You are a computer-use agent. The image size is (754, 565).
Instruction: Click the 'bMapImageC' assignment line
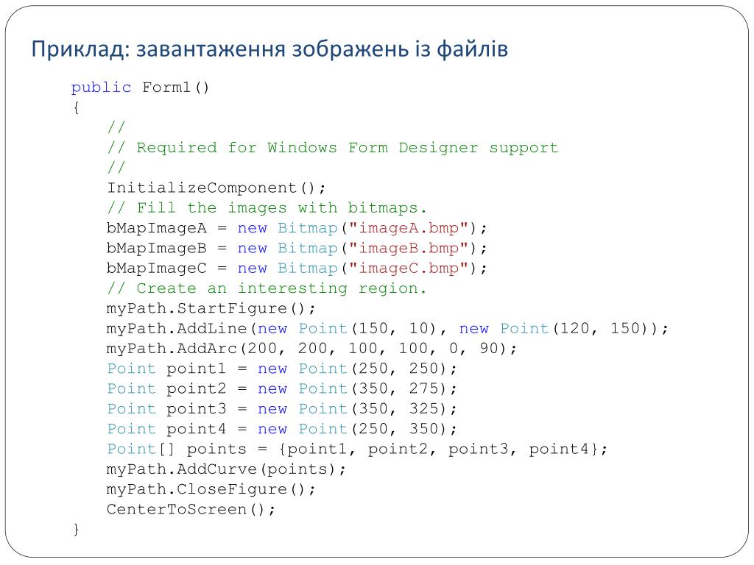[297, 269]
